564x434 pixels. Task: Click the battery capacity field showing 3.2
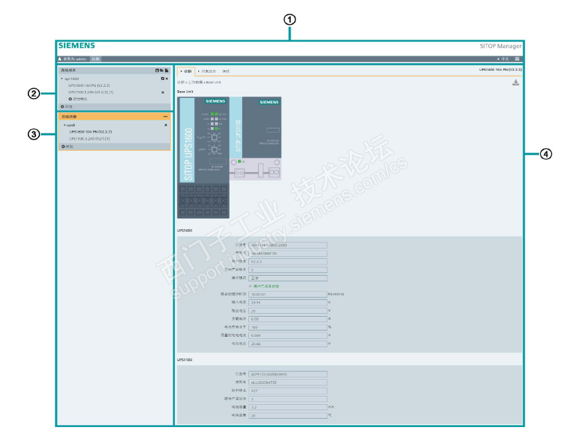pos(288,408)
